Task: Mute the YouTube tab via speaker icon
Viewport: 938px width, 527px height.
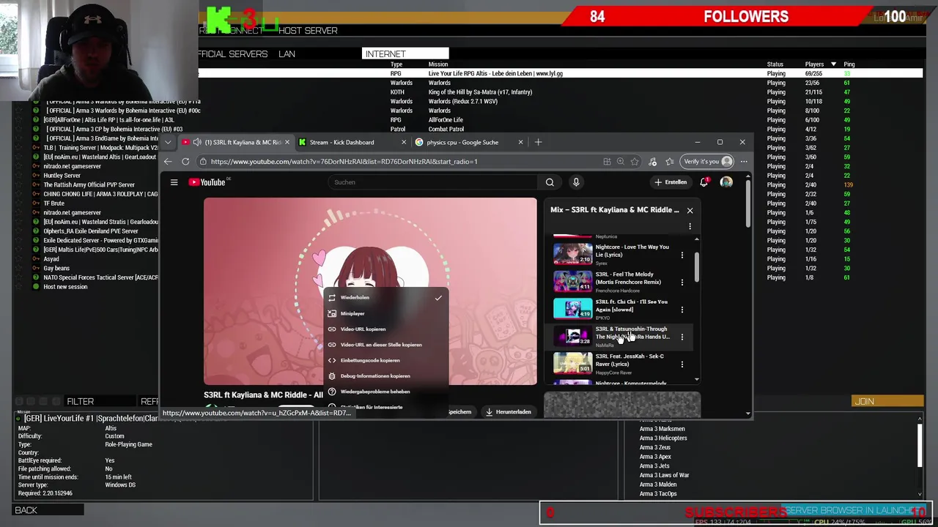Action: [196, 142]
